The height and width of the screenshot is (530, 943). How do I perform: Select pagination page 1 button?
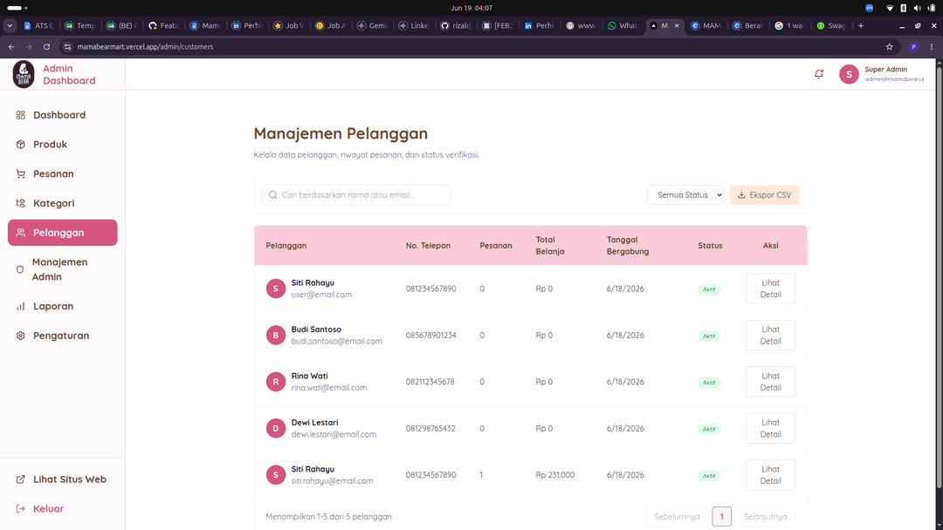point(722,516)
